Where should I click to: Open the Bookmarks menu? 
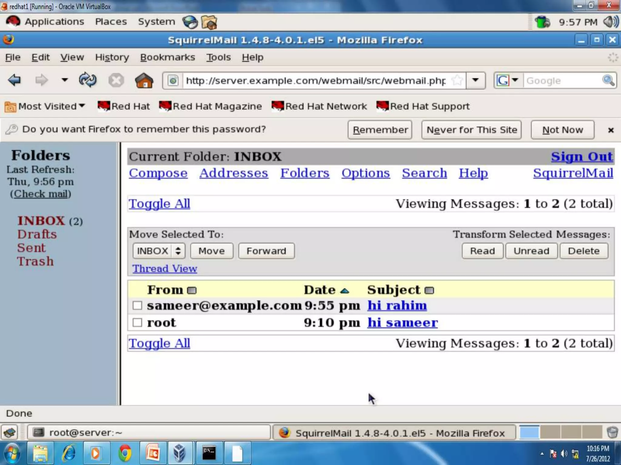tap(167, 57)
